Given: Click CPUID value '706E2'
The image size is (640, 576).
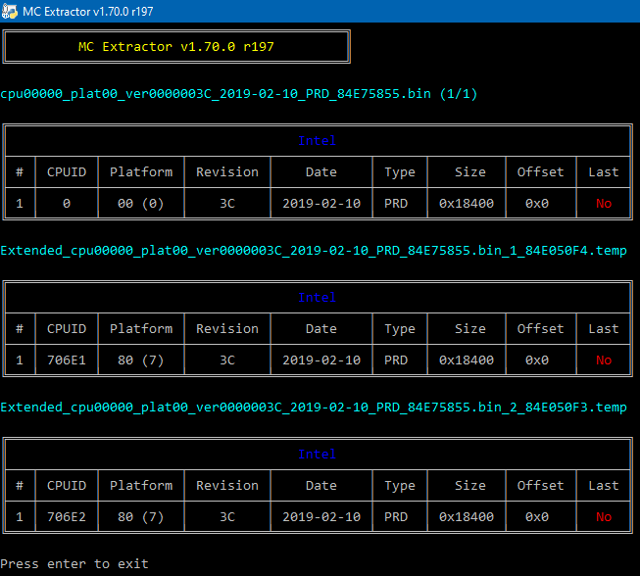Looking at the screenshot, I should 67,517.
